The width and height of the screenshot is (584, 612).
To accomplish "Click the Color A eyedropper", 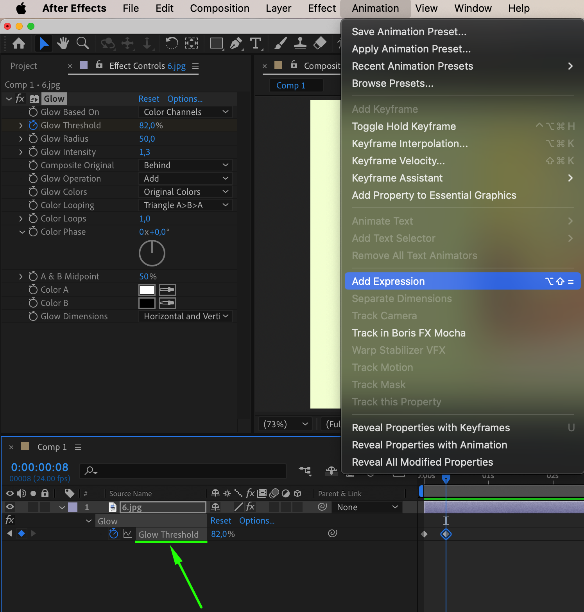I will coord(167,290).
